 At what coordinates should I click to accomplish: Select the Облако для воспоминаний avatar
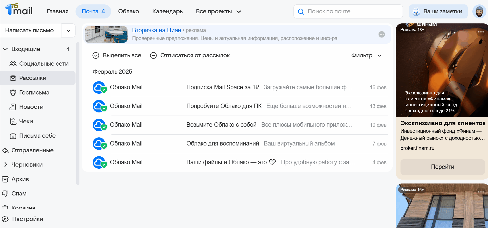coord(99,144)
